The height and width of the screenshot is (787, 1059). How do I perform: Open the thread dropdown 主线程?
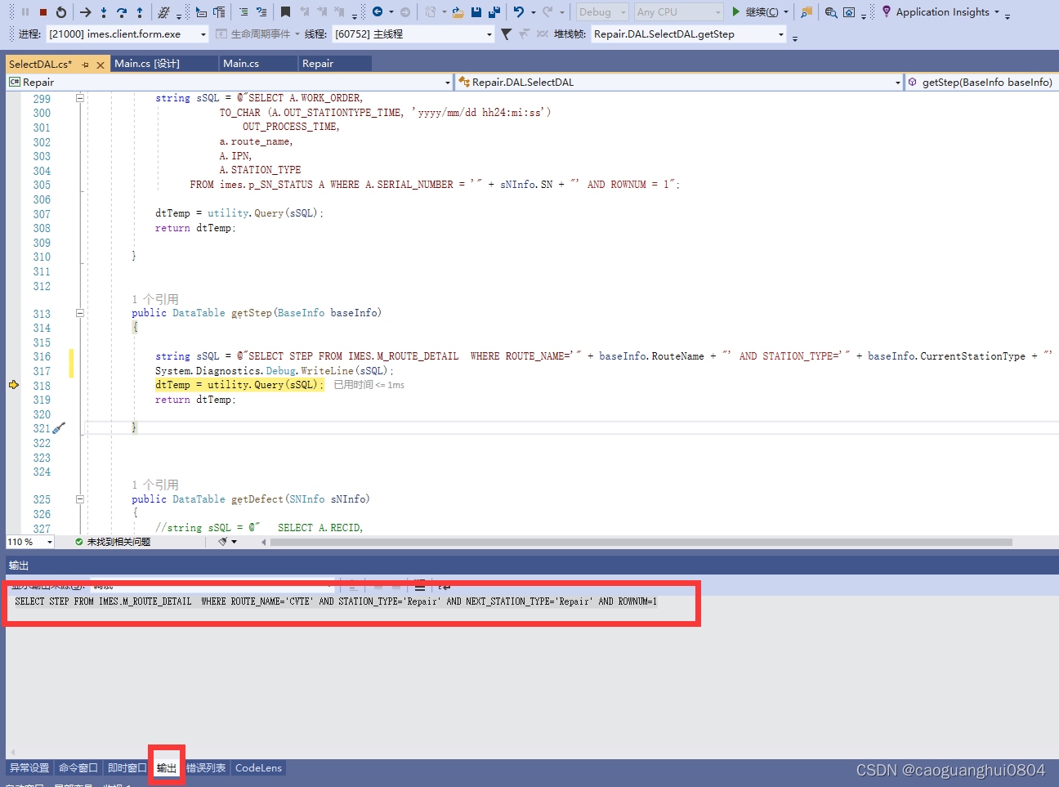tap(413, 34)
